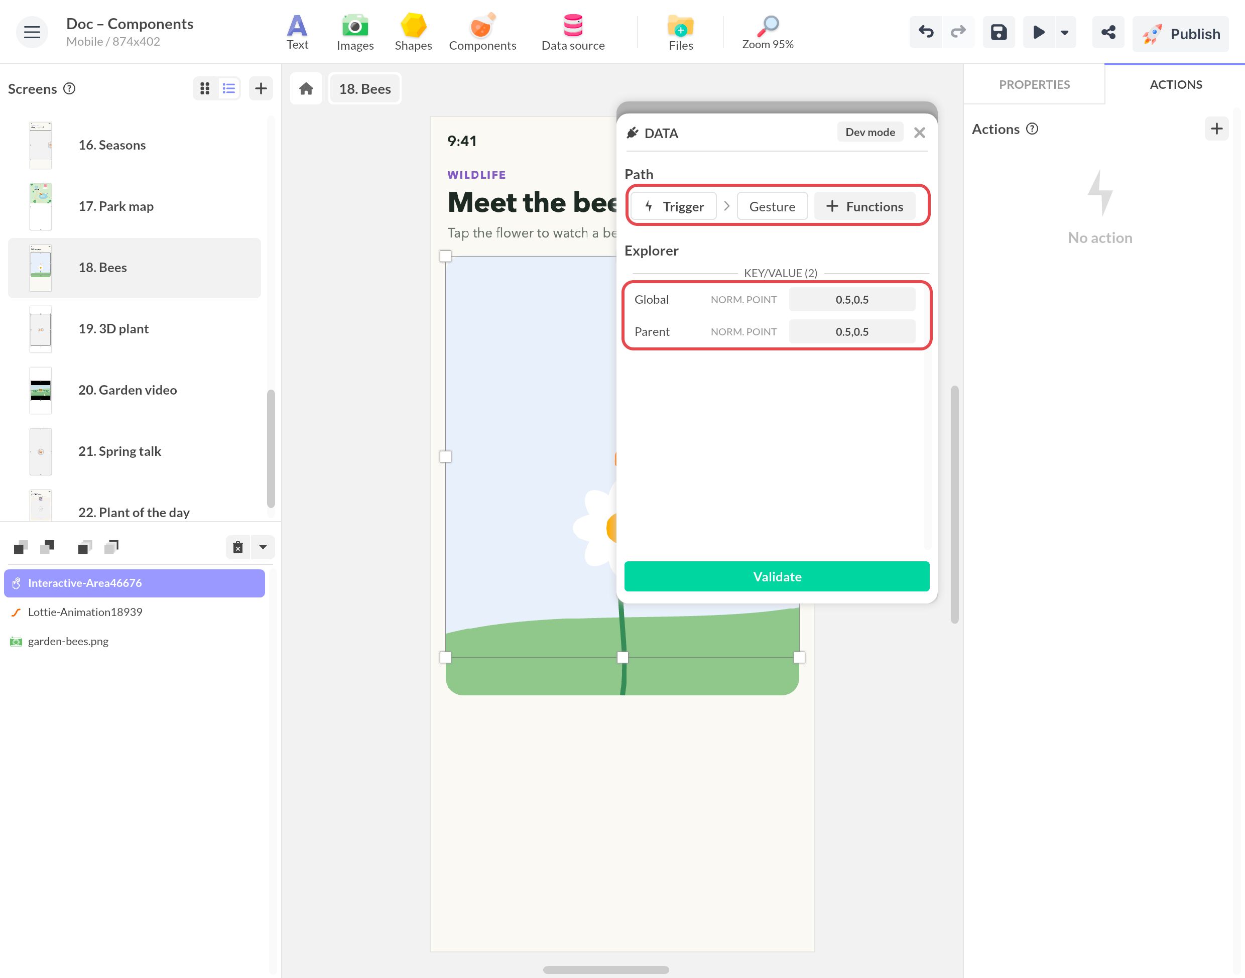Open the delete options dropdown
Image resolution: width=1245 pixels, height=978 pixels.
tap(263, 547)
